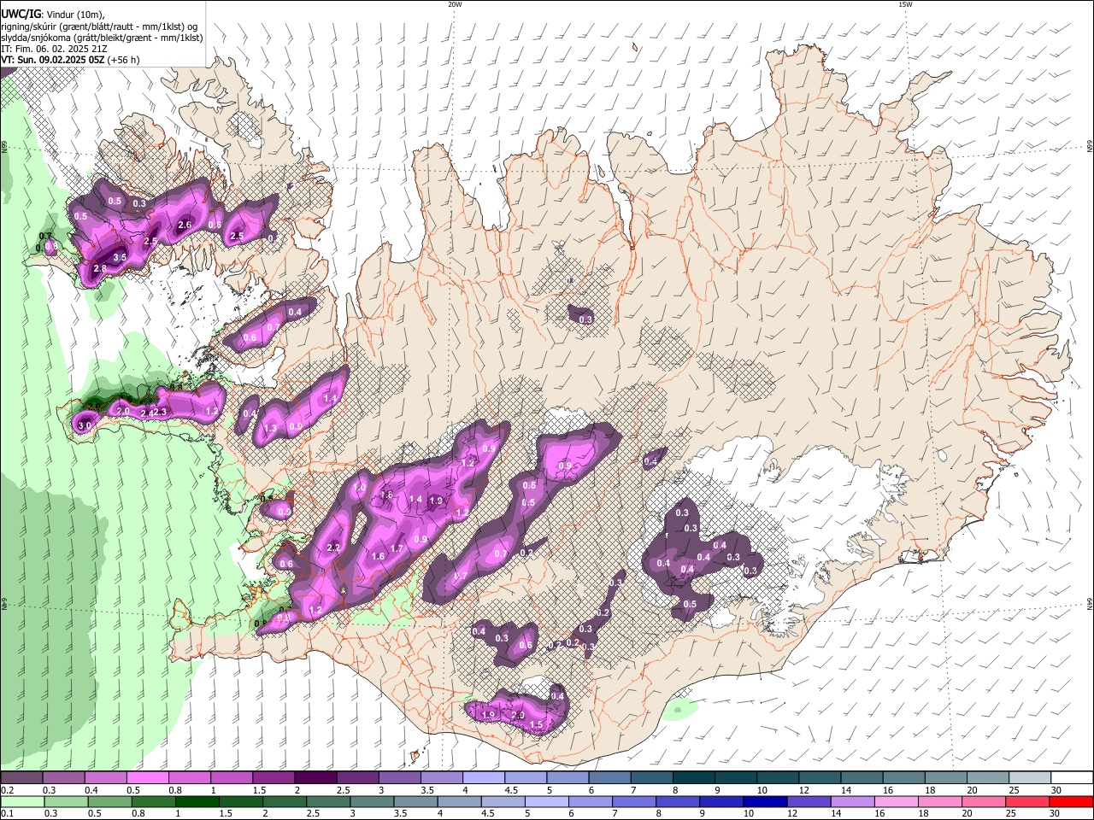
Task: Click the '20W' longitude label
Action: pos(455,4)
